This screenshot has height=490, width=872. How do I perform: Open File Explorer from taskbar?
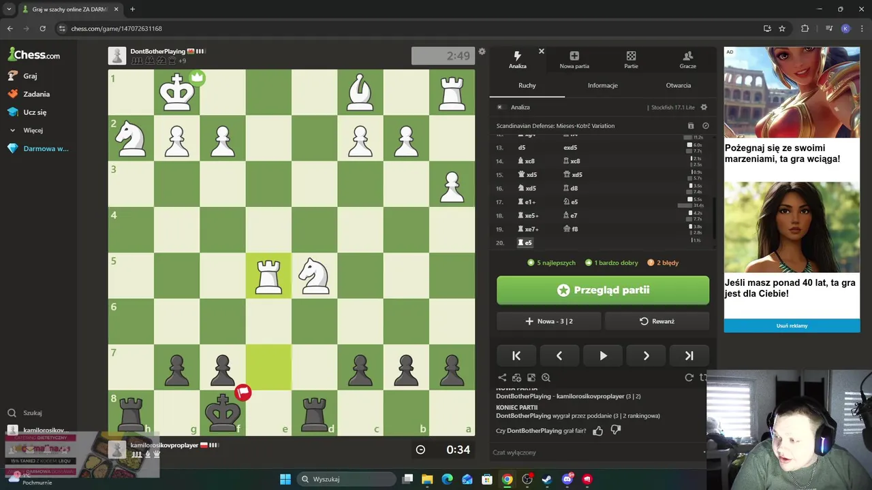pos(427,479)
